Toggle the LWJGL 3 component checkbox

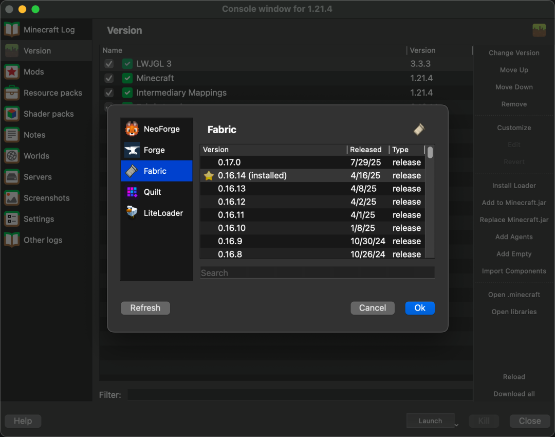(x=109, y=64)
